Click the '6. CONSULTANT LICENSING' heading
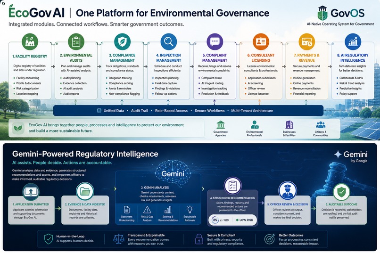 pos(261,57)
